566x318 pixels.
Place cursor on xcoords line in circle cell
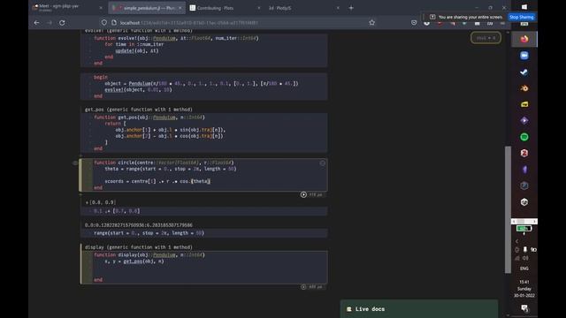[157, 181]
